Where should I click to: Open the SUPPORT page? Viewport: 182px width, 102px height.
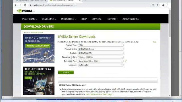click(113, 19)
